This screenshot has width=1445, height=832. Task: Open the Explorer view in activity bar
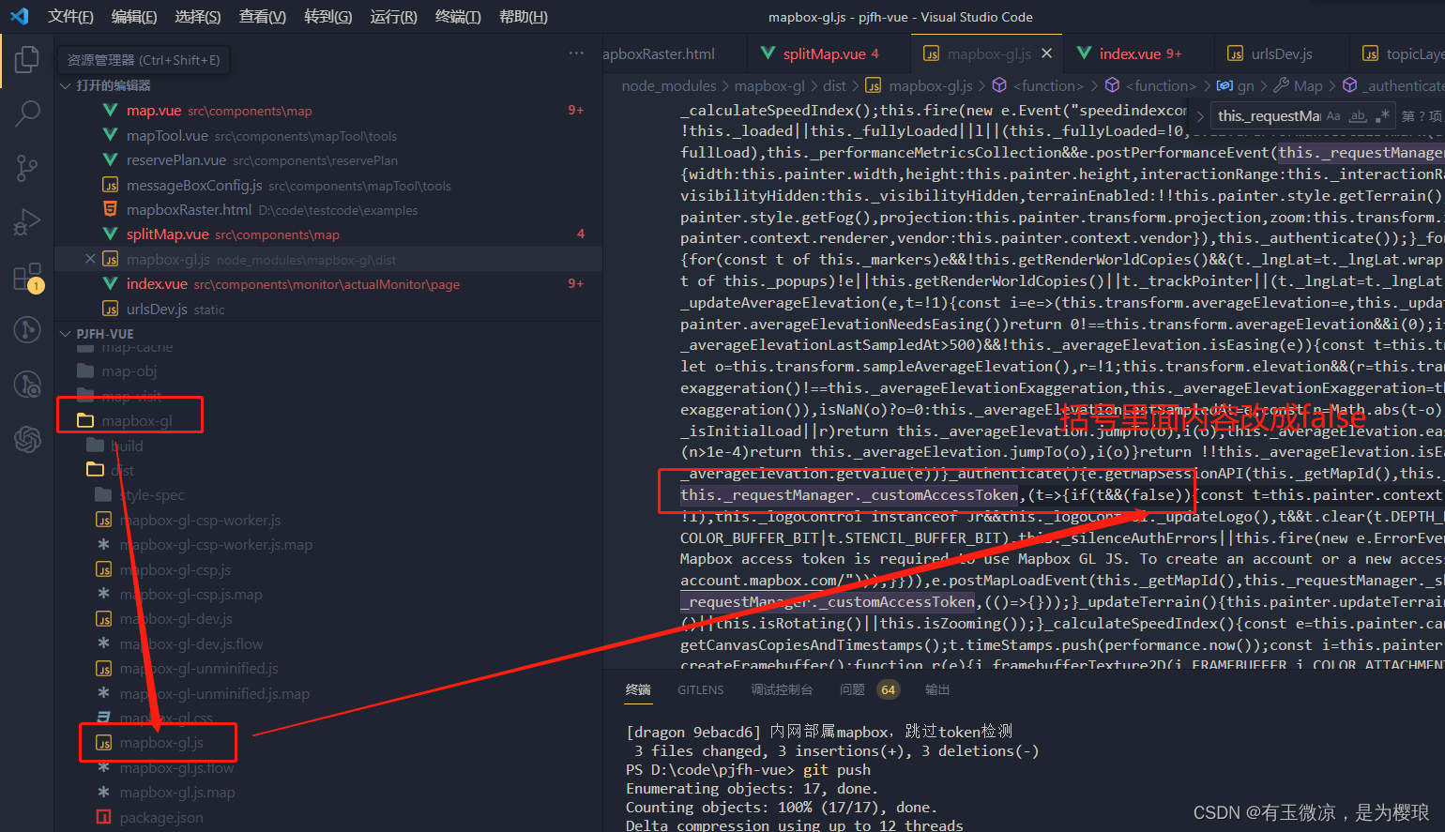(x=27, y=60)
